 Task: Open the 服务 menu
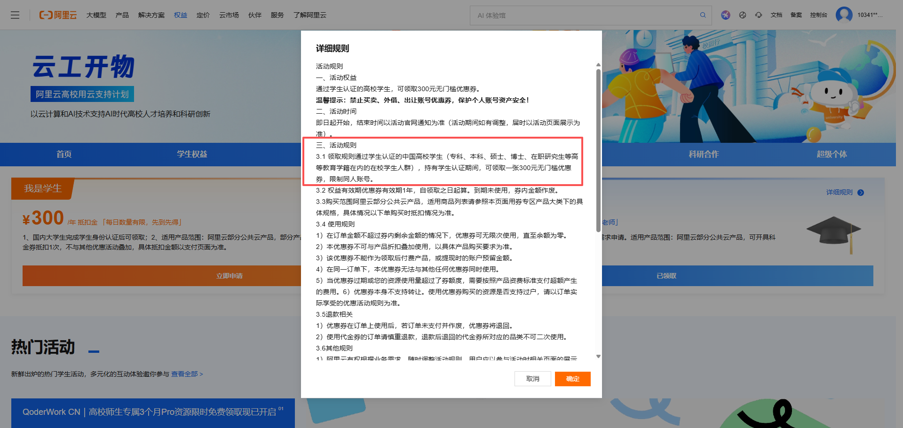[x=277, y=15]
